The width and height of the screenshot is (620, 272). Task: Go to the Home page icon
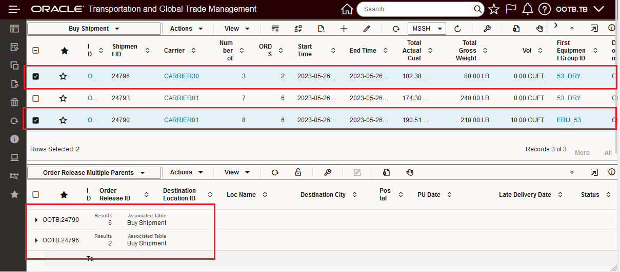(x=347, y=9)
